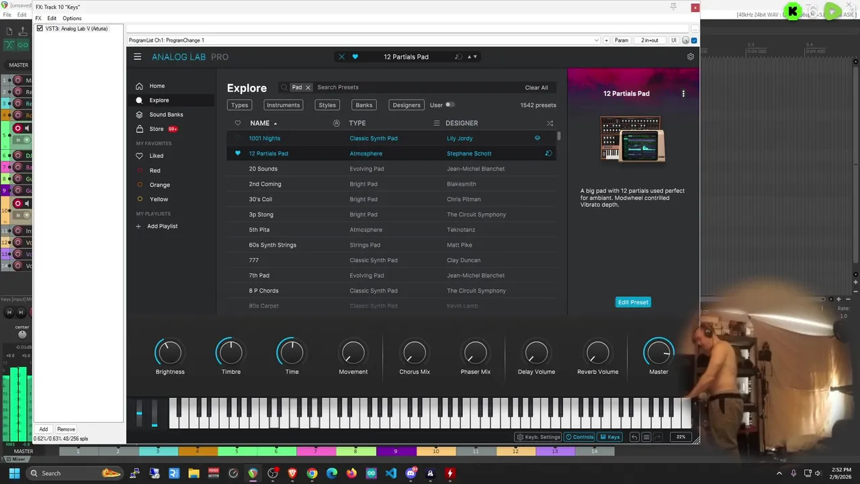Open the list view options icon near Designer

[436, 124]
